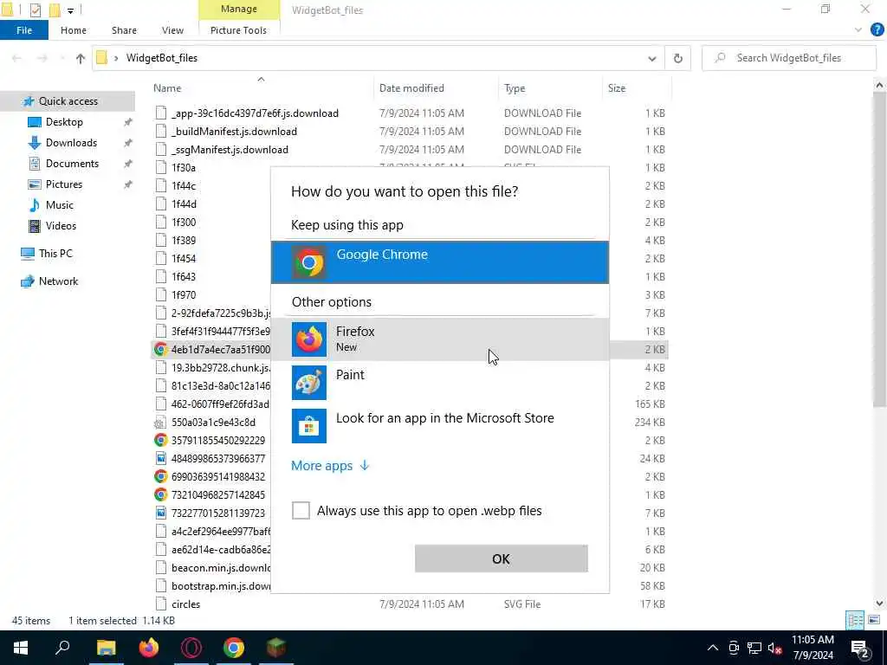887x665 pixels.
Task: Select Google Chrome in the dialog
Action: tap(439, 261)
